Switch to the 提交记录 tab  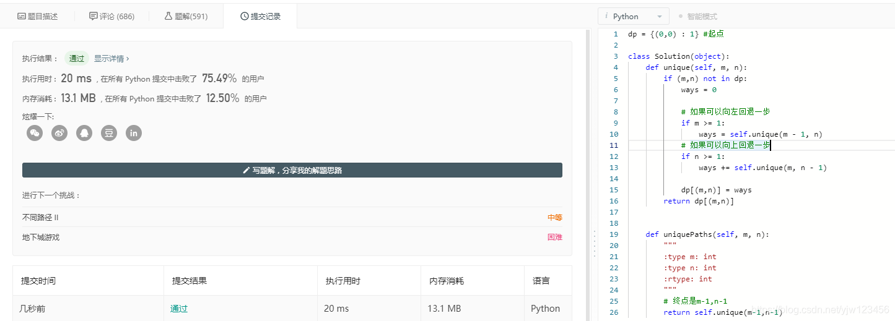point(260,16)
